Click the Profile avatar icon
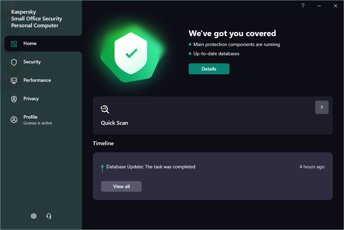 14,120
